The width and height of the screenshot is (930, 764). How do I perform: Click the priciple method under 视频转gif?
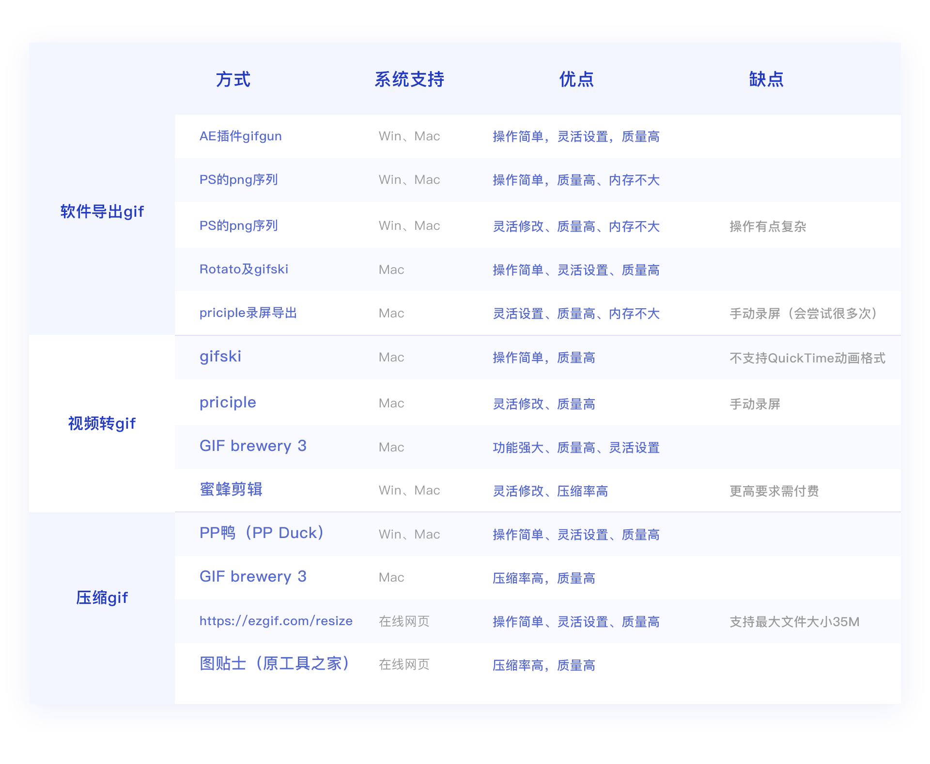[228, 402]
